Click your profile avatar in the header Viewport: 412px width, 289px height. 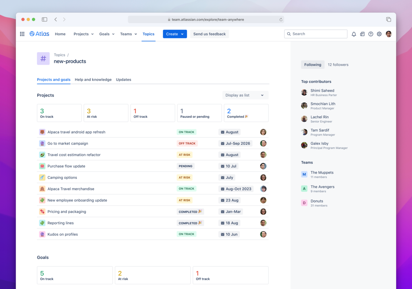coord(388,34)
